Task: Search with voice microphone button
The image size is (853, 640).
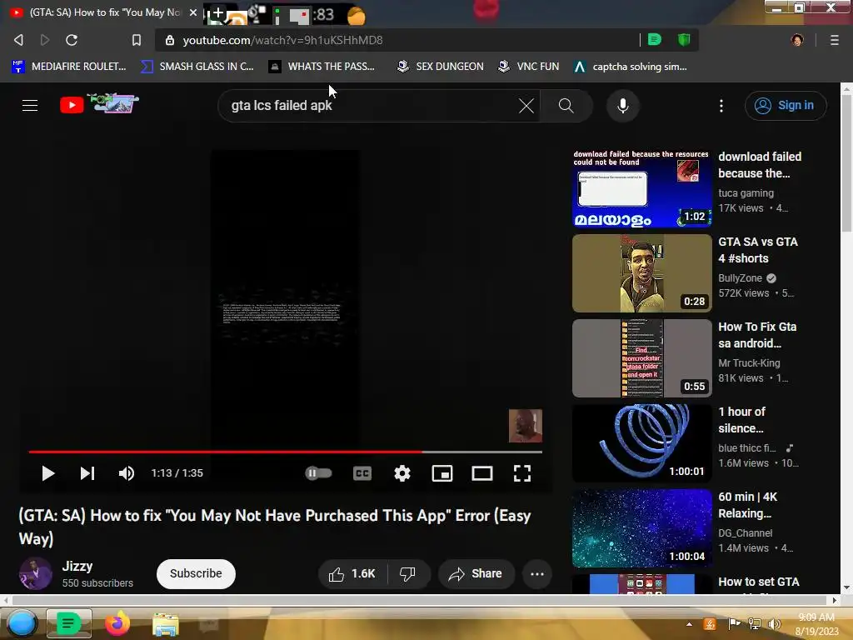Action: coord(623,106)
